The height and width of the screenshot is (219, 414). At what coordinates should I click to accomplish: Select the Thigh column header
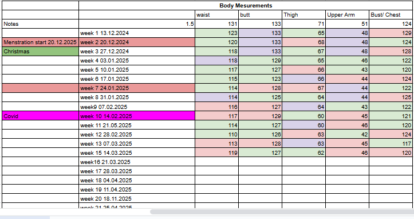click(304, 15)
